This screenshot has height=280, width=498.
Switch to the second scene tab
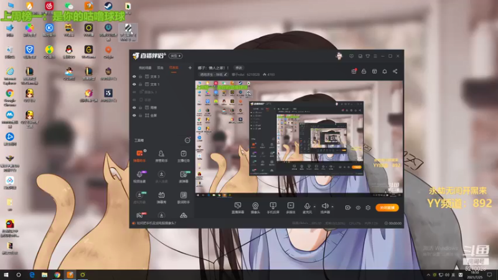161,68
